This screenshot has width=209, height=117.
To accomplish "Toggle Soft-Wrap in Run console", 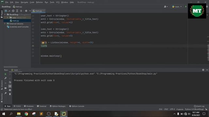I will click(x=10, y=82).
